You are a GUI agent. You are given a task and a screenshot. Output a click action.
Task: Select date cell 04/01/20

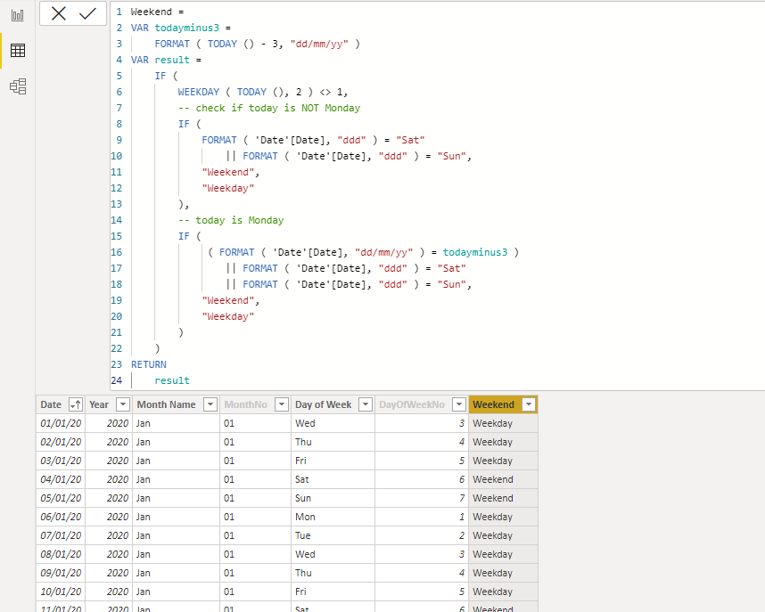[61, 479]
